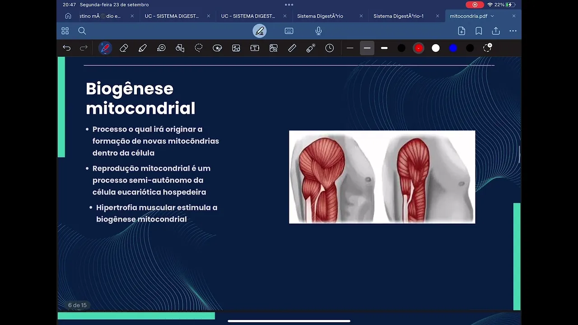This screenshot has width=578, height=325.
Task: Undo the last stroke
Action: click(67, 48)
